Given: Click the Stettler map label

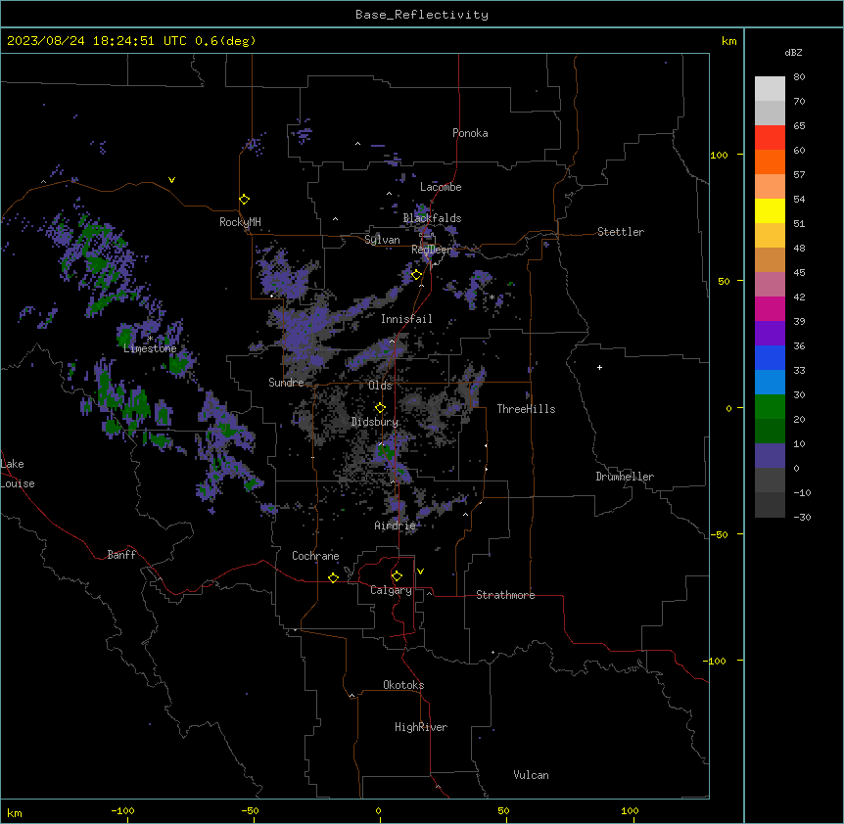Looking at the screenshot, I should (621, 232).
